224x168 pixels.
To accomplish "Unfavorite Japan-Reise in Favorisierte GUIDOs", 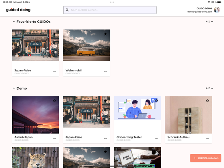I will pos(54,34).
